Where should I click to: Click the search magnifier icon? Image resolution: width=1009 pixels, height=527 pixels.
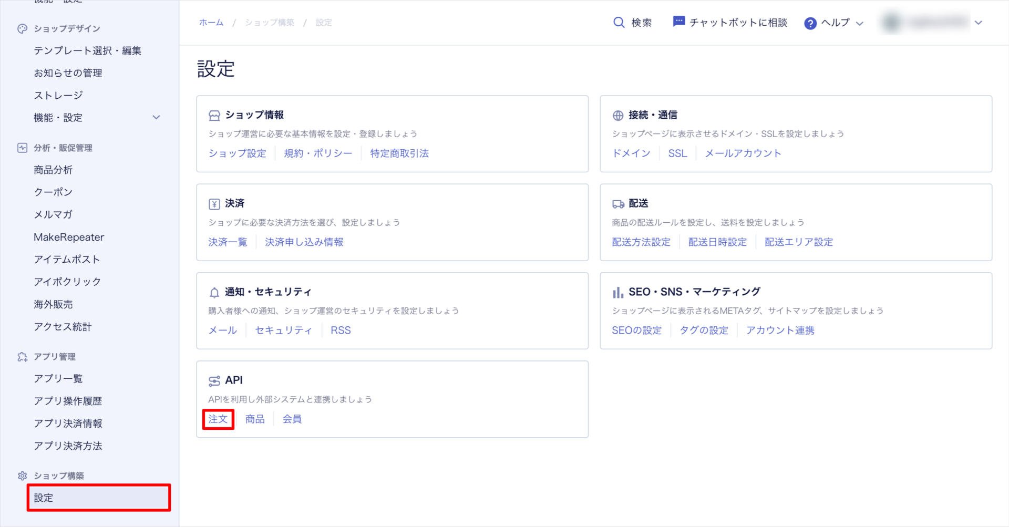[617, 23]
